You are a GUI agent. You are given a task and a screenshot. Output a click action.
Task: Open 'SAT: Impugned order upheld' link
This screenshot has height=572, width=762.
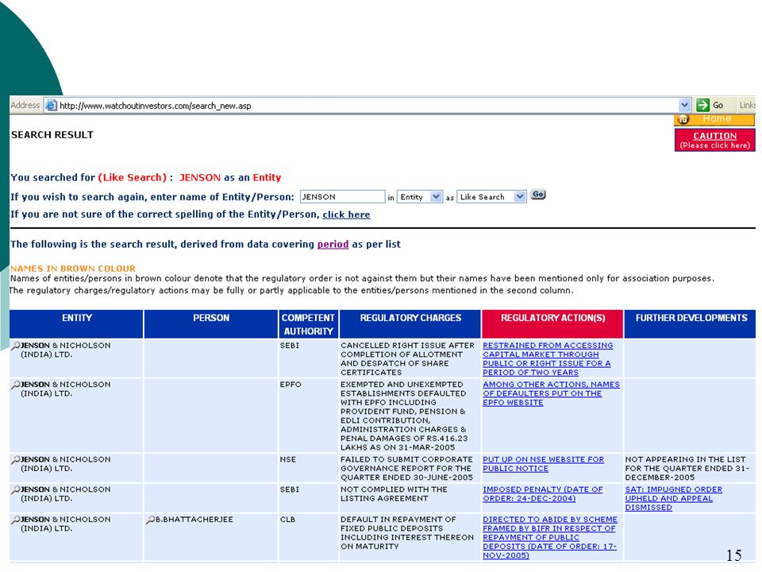(674, 499)
